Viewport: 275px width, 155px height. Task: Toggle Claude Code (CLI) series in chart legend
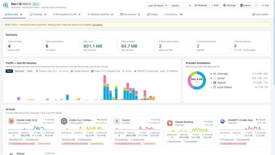[46, 71]
